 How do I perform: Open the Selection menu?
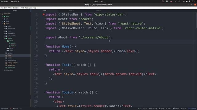(16, 8)
